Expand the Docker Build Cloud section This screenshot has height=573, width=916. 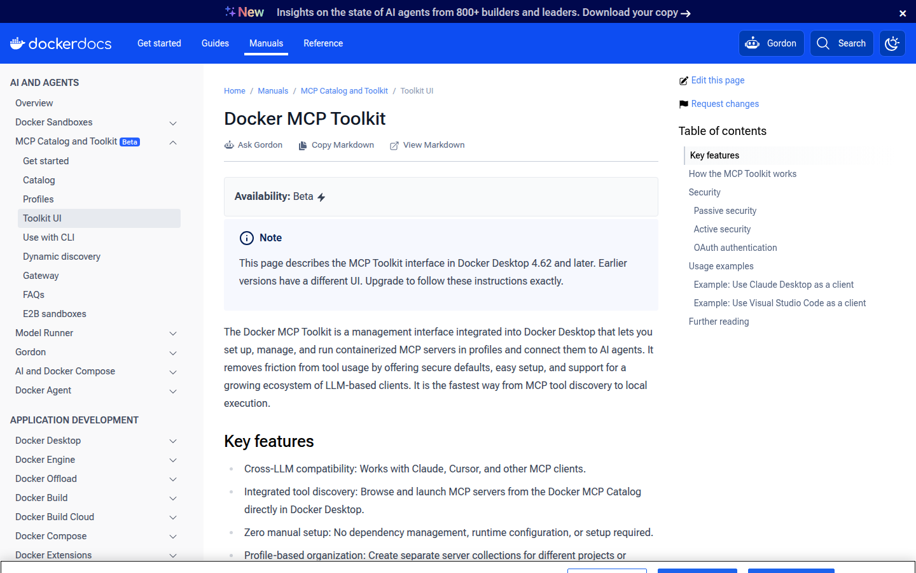[173, 518]
